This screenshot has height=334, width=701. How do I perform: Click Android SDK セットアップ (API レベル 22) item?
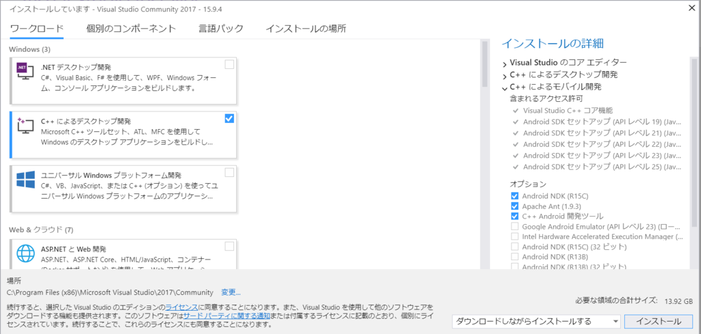(x=602, y=144)
